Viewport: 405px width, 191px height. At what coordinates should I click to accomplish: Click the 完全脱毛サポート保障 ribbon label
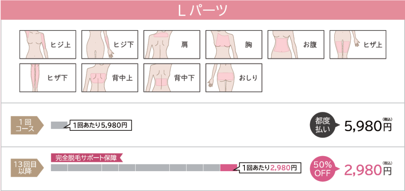(x=86, y=158)
